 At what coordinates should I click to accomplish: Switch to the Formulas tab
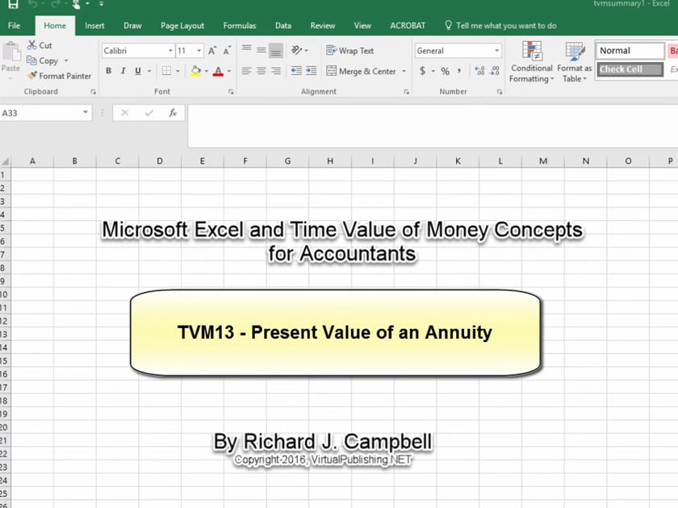click(x=240, y=26)
